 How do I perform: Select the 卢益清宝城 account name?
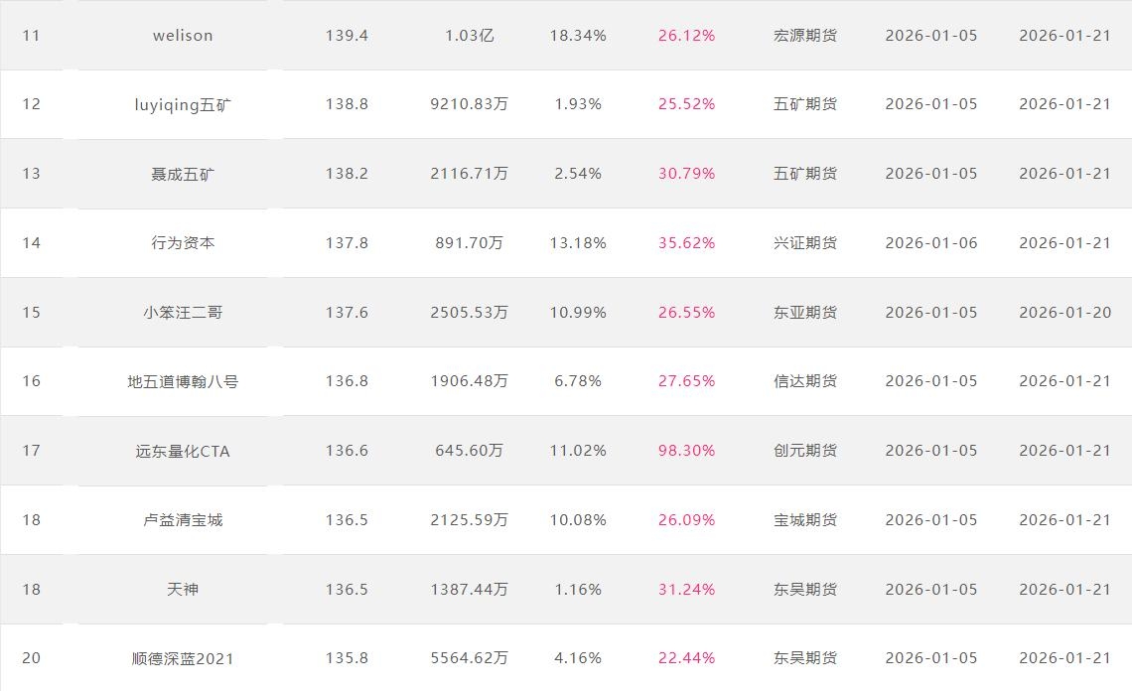[x=183, y=520]
